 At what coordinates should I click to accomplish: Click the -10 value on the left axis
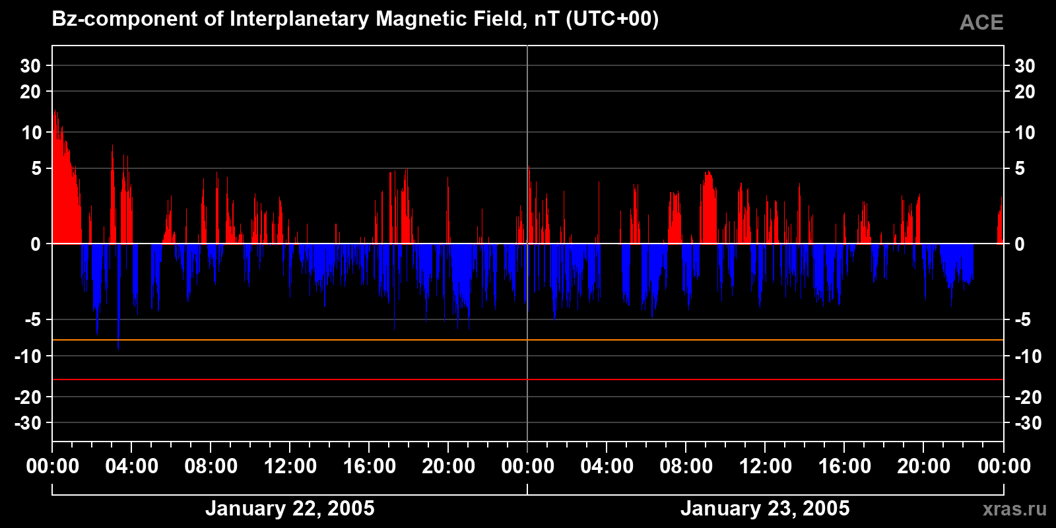pos(28,356)
